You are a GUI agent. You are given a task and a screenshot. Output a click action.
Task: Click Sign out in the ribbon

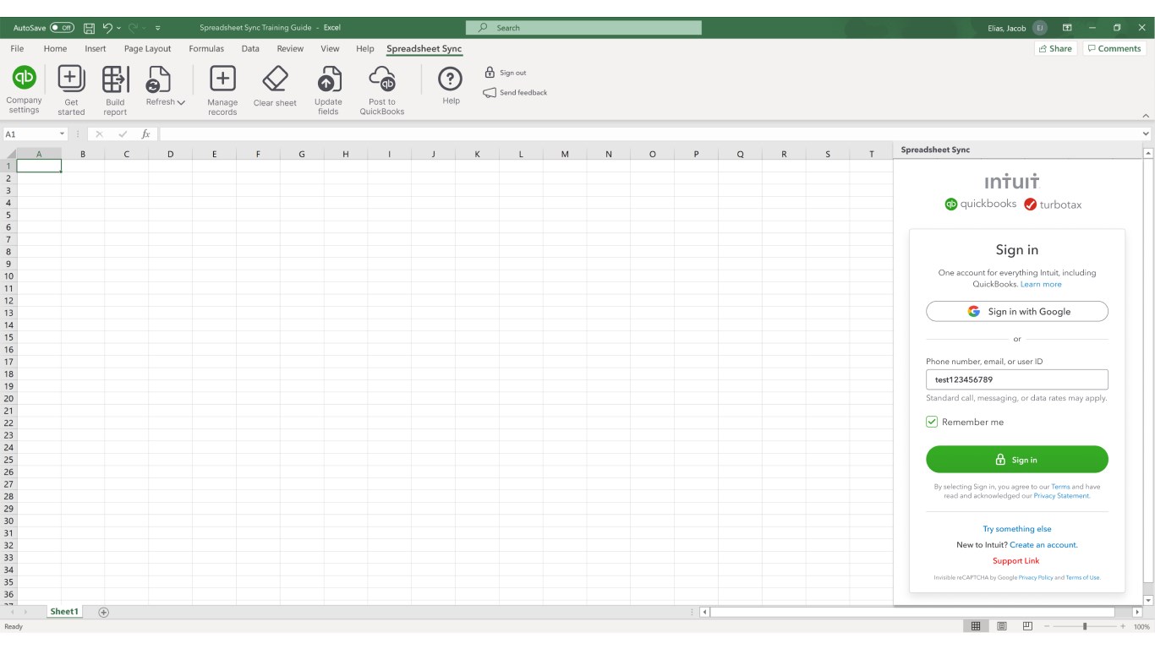(x=506, y=73)
